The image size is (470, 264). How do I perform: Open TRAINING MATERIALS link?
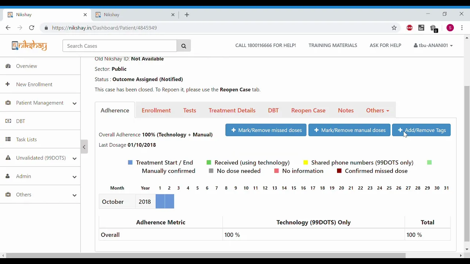333,45
